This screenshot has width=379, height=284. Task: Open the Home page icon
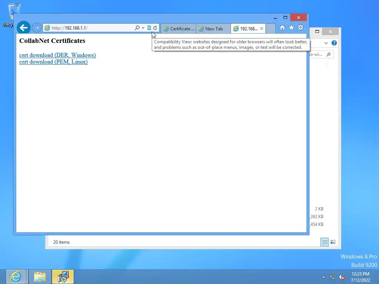(282, 28)
